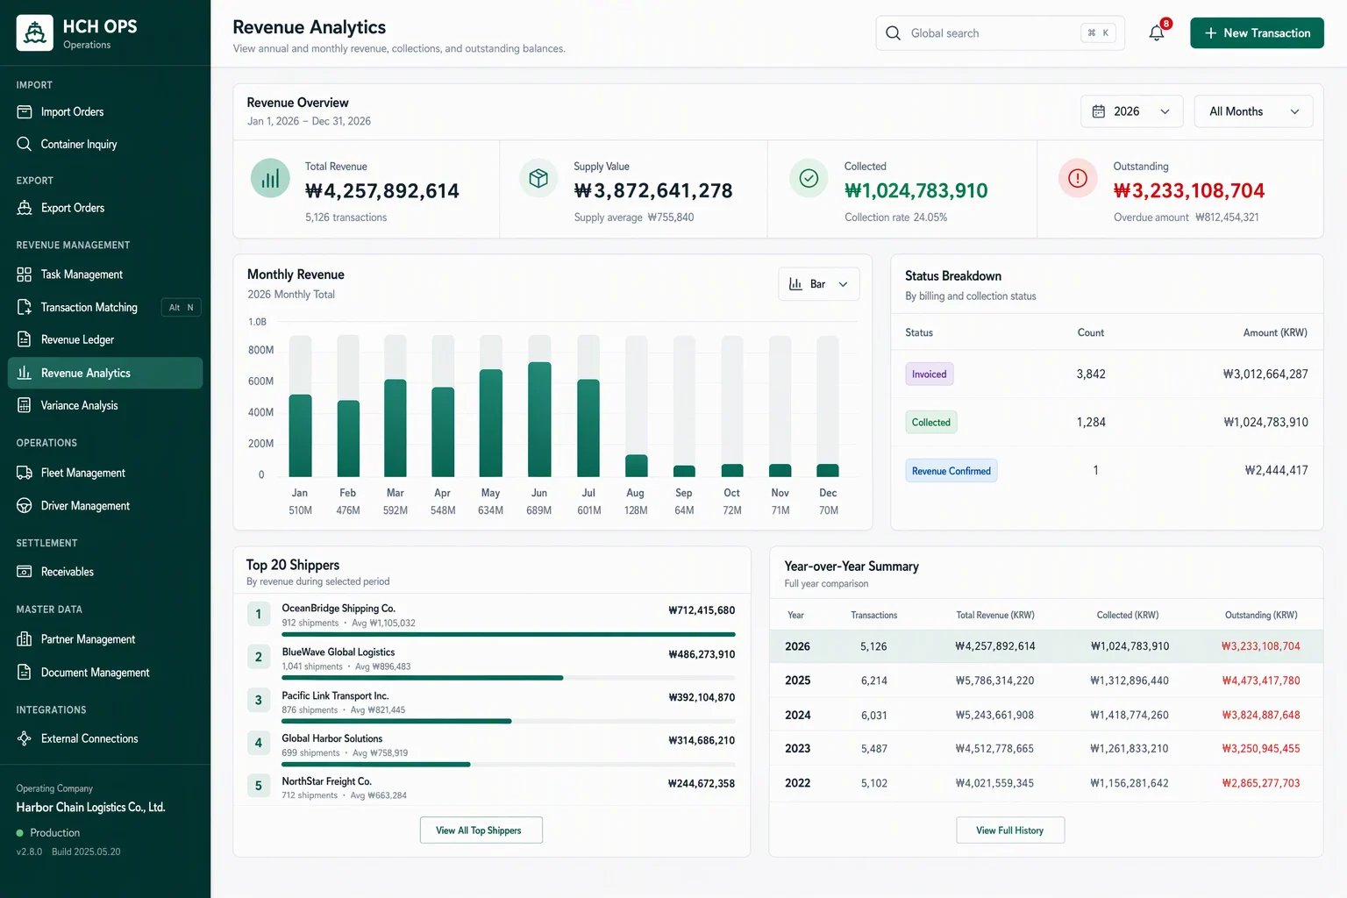Click the Collected status badge
The image size is (1347, 898).
point(931,423)
